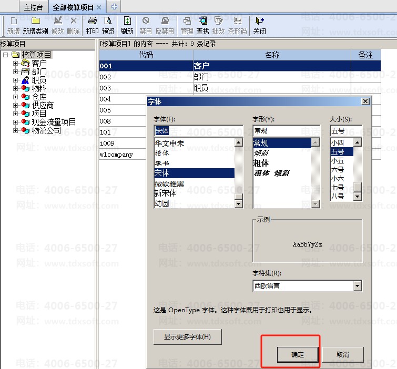Click the 禁用 (Disable) toolbar icon
This screenshot has height=369, width=397.
coord(146,20)
